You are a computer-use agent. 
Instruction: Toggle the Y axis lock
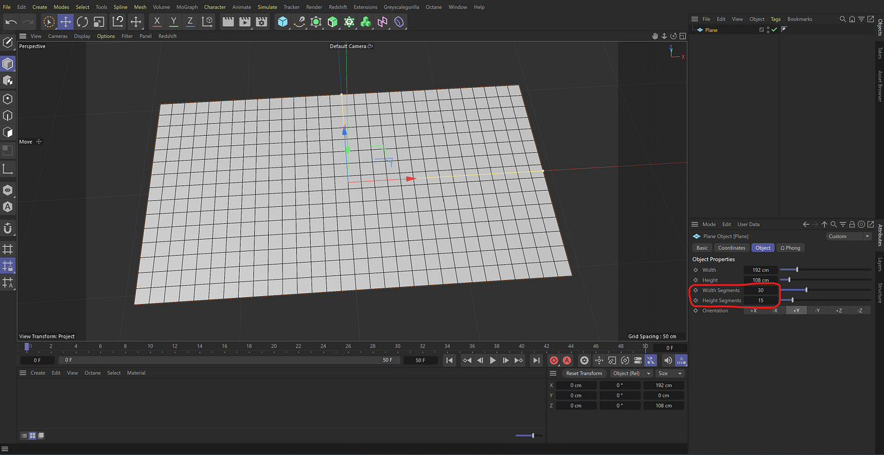[174, 22]
